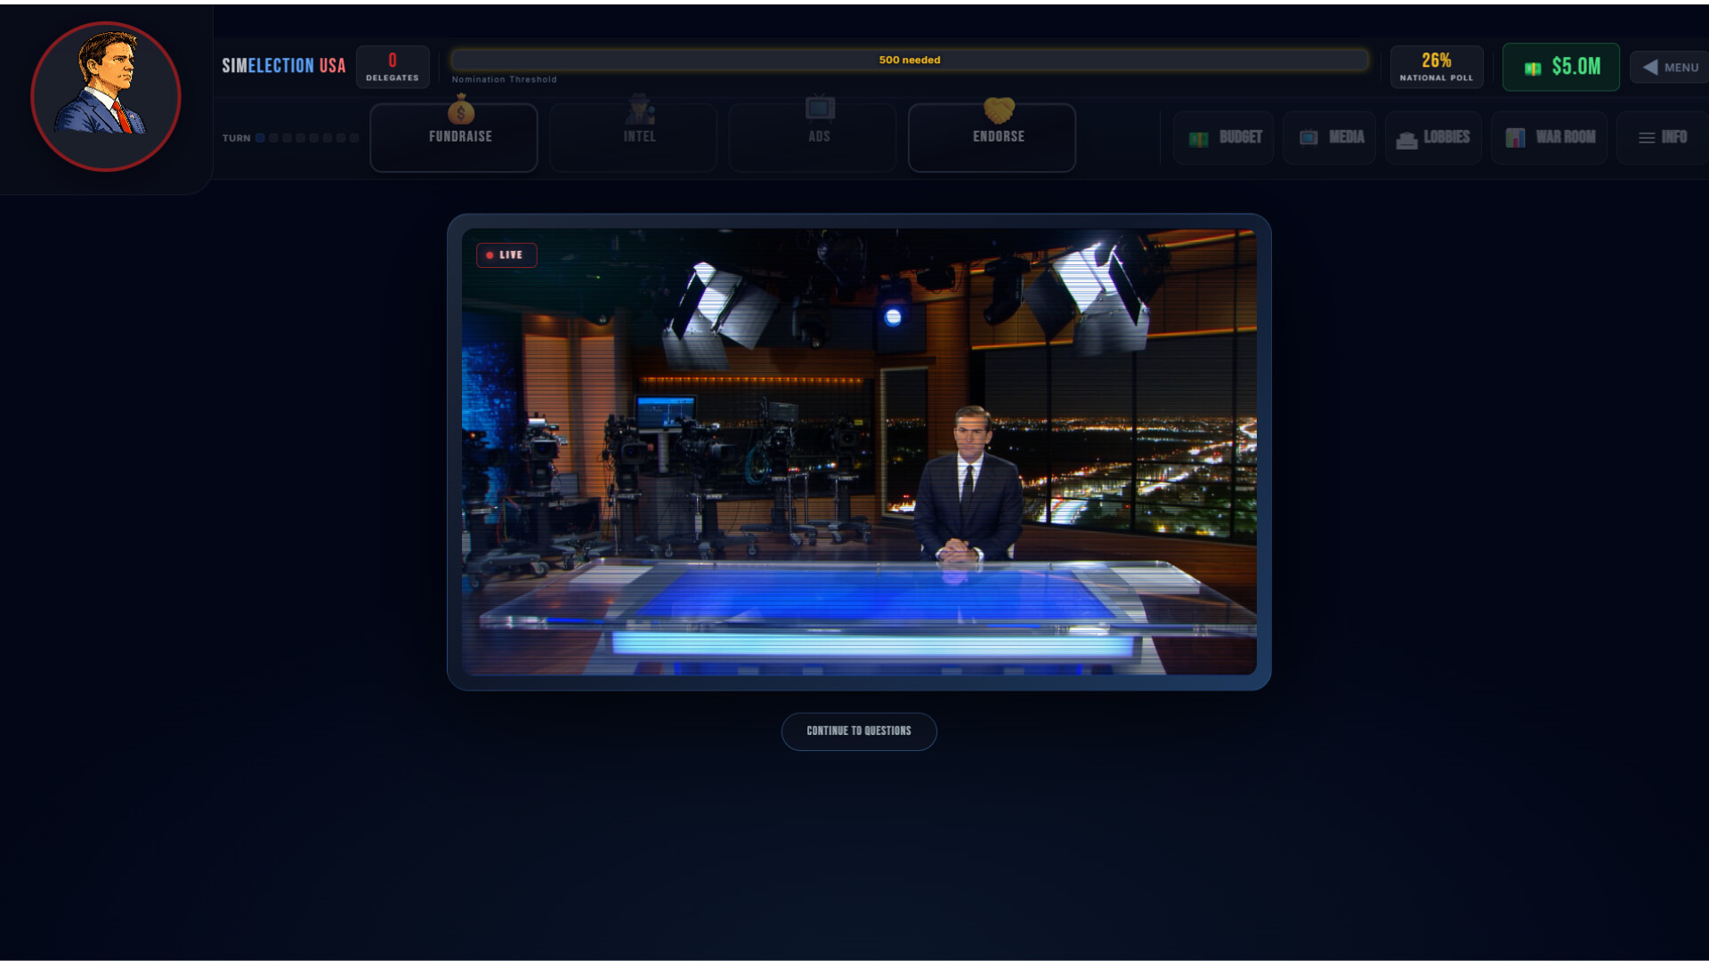Click the SimElection USA logo

[283, 66]
